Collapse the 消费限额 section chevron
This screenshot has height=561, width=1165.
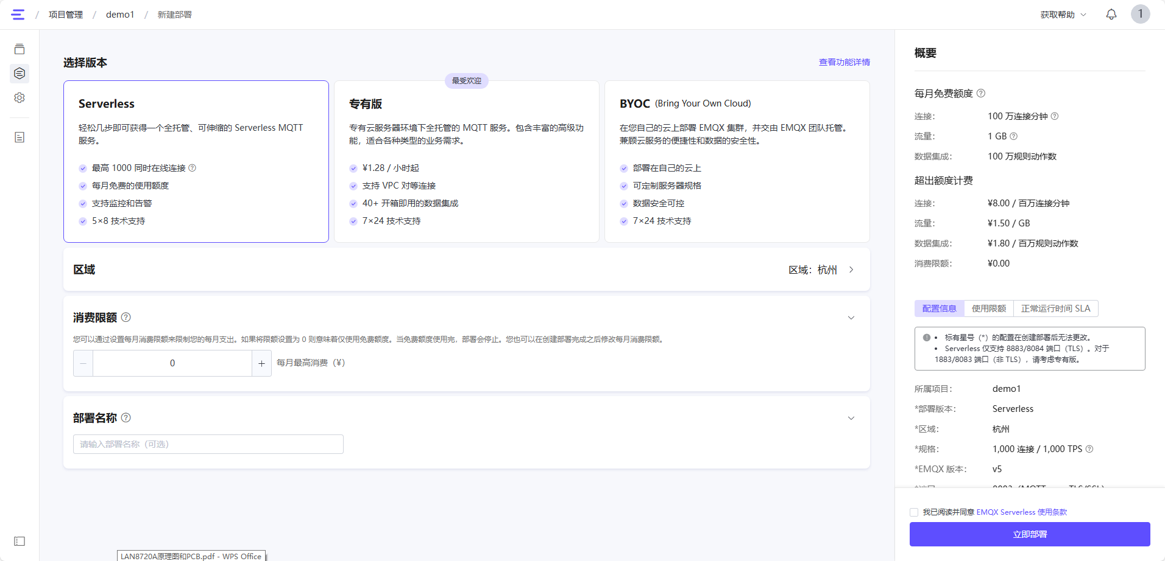click(851, 318)
